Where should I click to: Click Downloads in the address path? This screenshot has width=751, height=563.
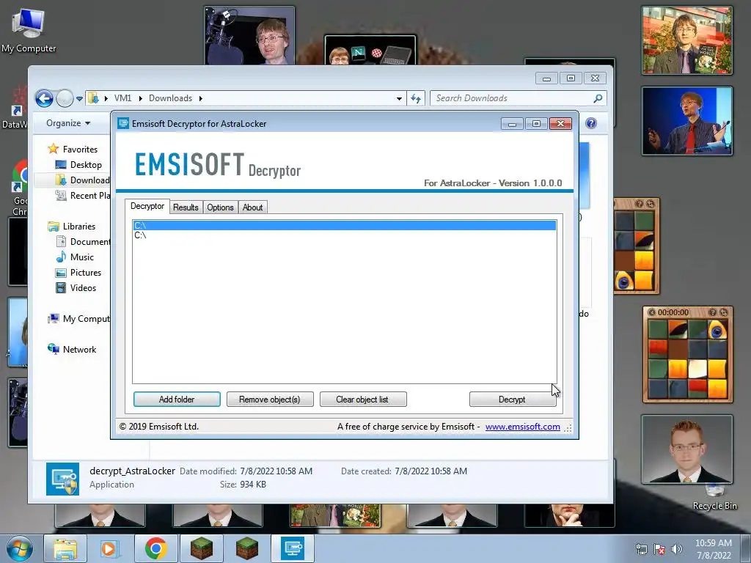coord(170,98)
